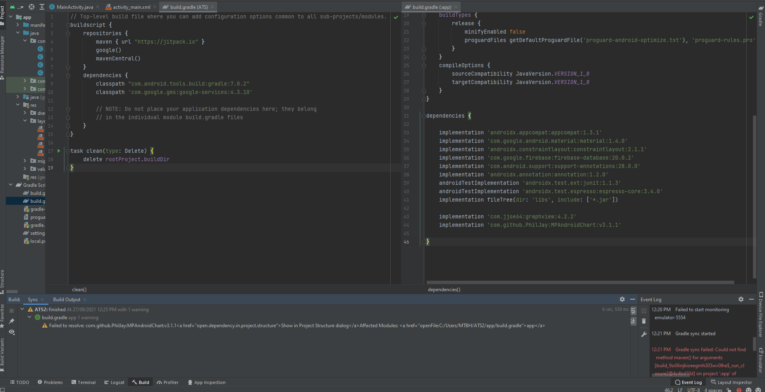This screenshot has height=392, width=765.
Task: Toggle soft-wrap in the Build output
Action: 633,311
